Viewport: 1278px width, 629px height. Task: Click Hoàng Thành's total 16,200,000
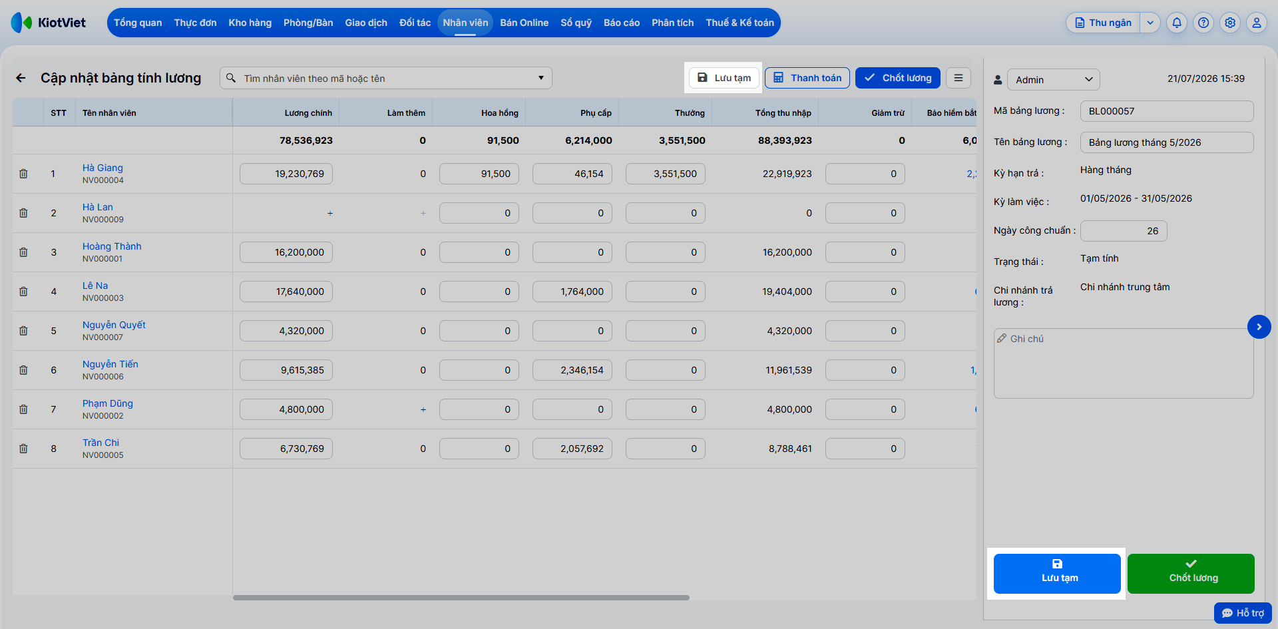tap(787, 252)
